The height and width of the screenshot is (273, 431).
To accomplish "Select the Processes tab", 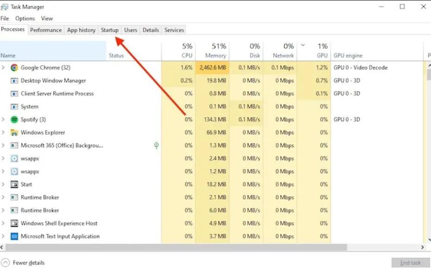I will (x=13, y=29).
